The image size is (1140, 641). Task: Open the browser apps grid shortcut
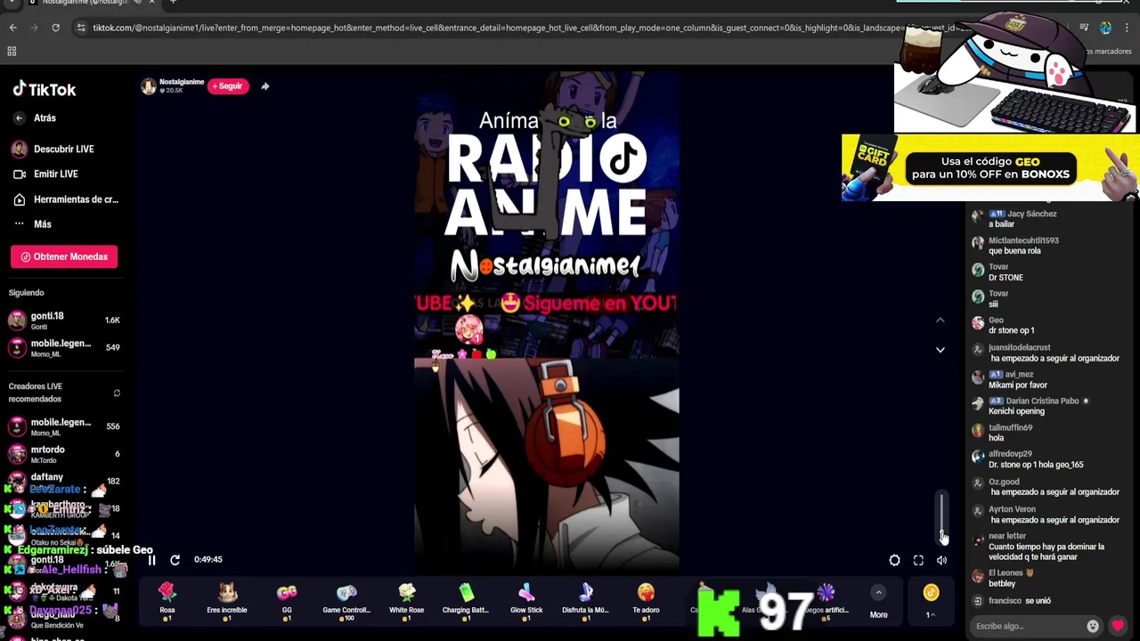pyautogui.click(x=12, y=51)
